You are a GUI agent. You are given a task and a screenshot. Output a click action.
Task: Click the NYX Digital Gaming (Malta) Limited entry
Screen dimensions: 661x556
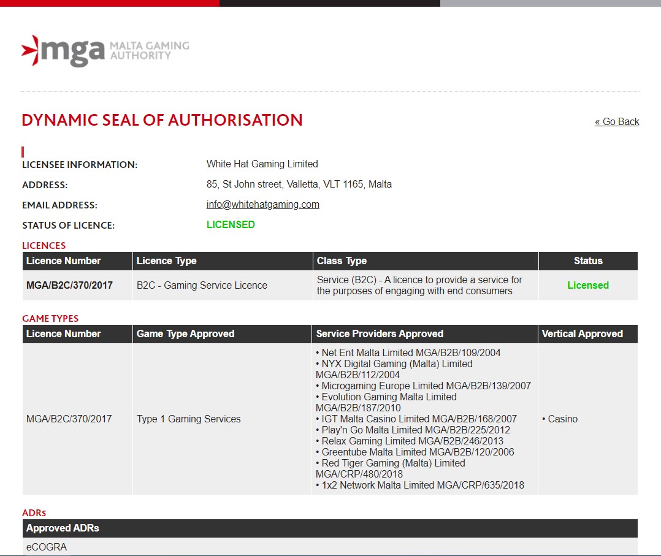[394, 369]
